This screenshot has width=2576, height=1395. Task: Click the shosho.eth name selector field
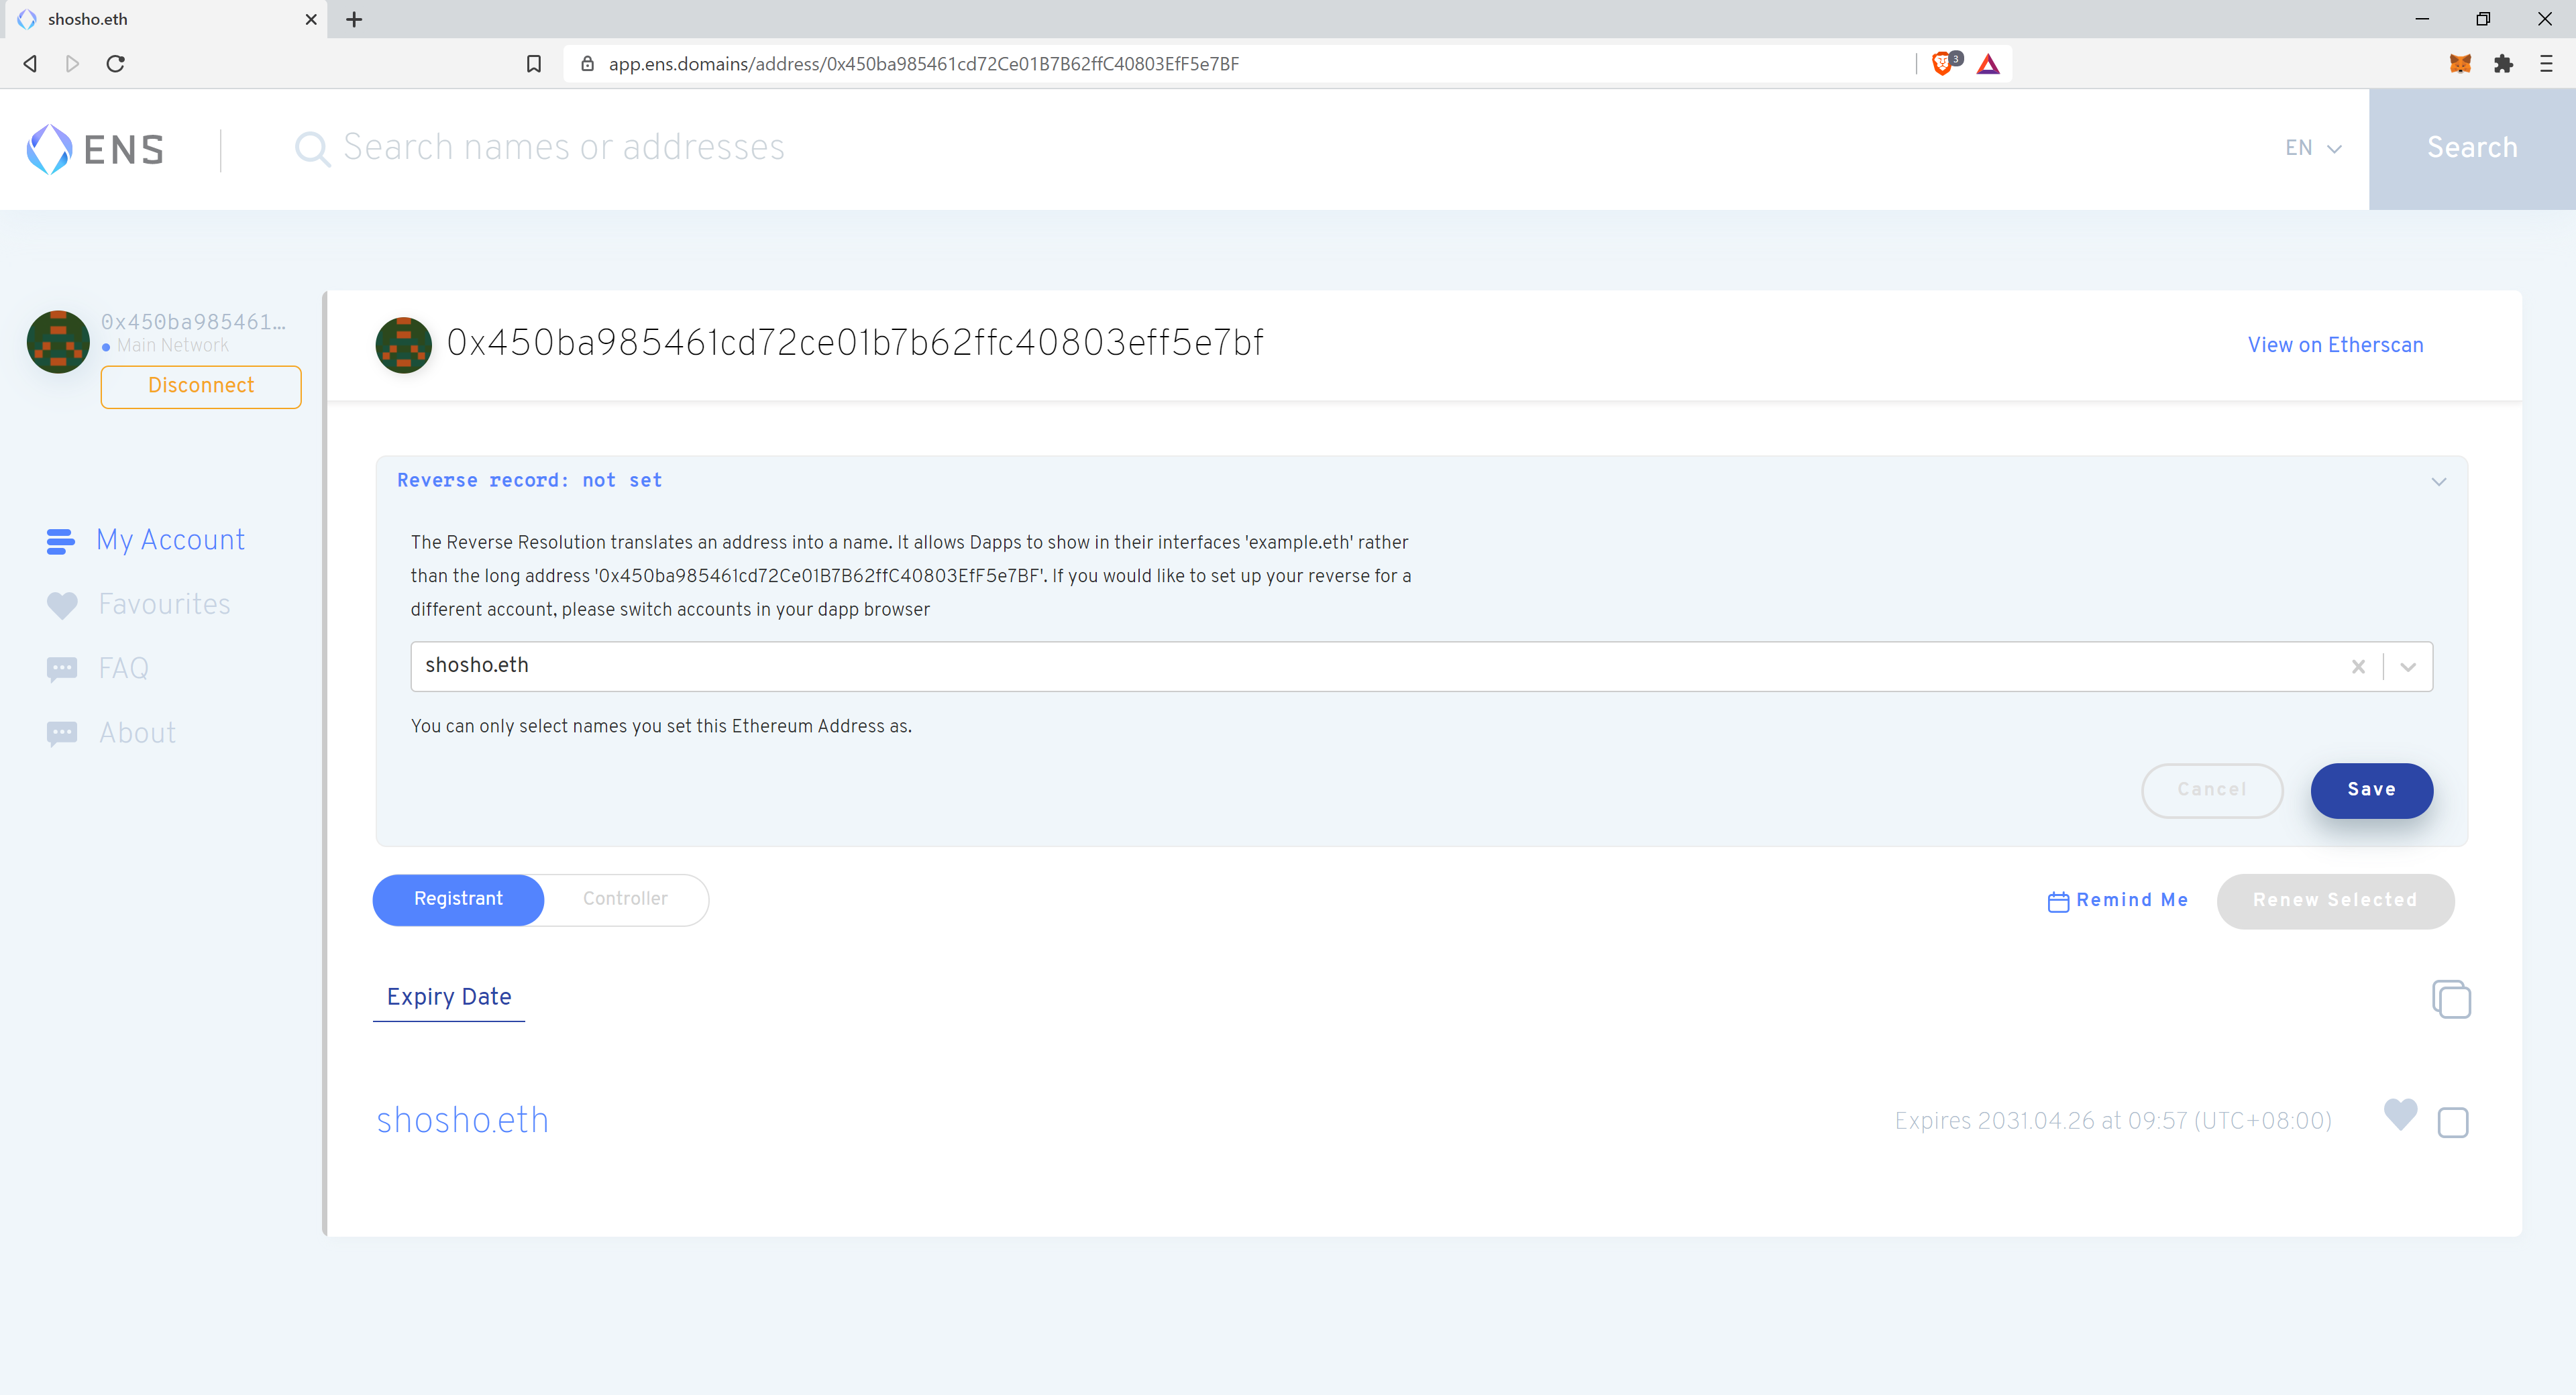[1421, 666]
